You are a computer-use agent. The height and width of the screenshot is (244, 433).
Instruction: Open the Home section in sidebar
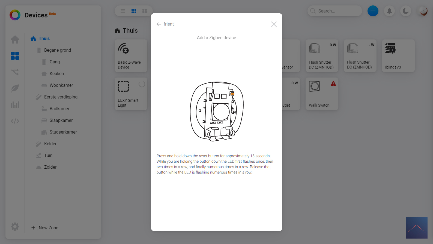15,39
